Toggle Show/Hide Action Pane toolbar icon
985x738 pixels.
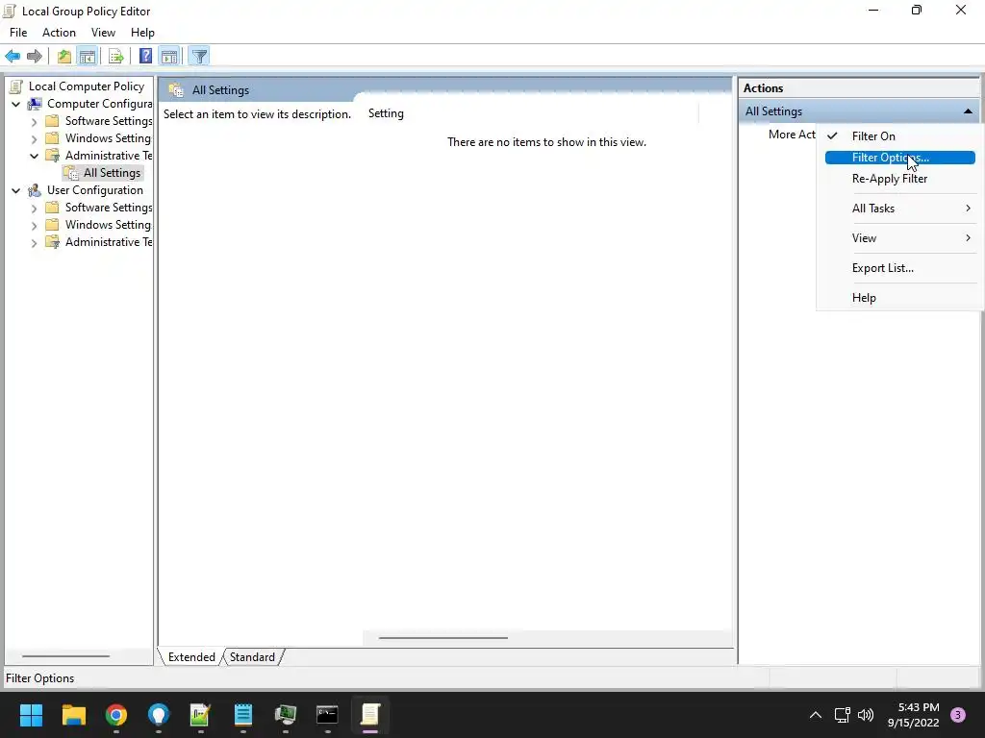[x=169, y=57]
